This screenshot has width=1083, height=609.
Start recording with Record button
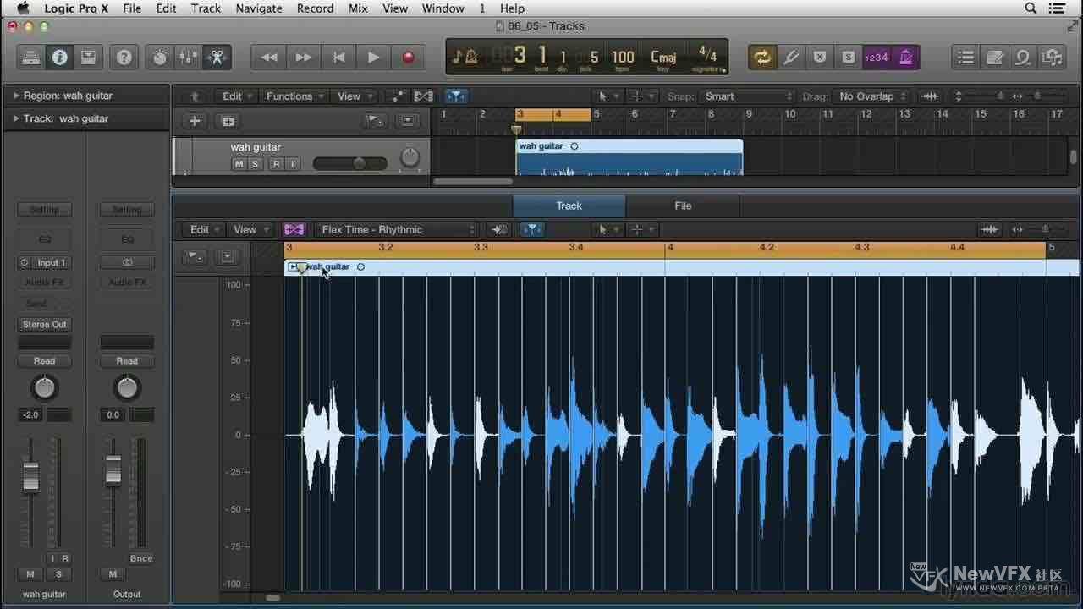408,58
